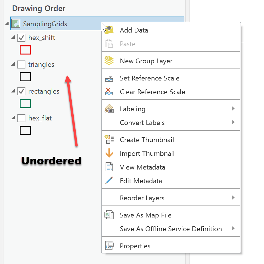Open Labeling via its icon
This screenshot has width=264, height=264.
click(x=109, y=109)
